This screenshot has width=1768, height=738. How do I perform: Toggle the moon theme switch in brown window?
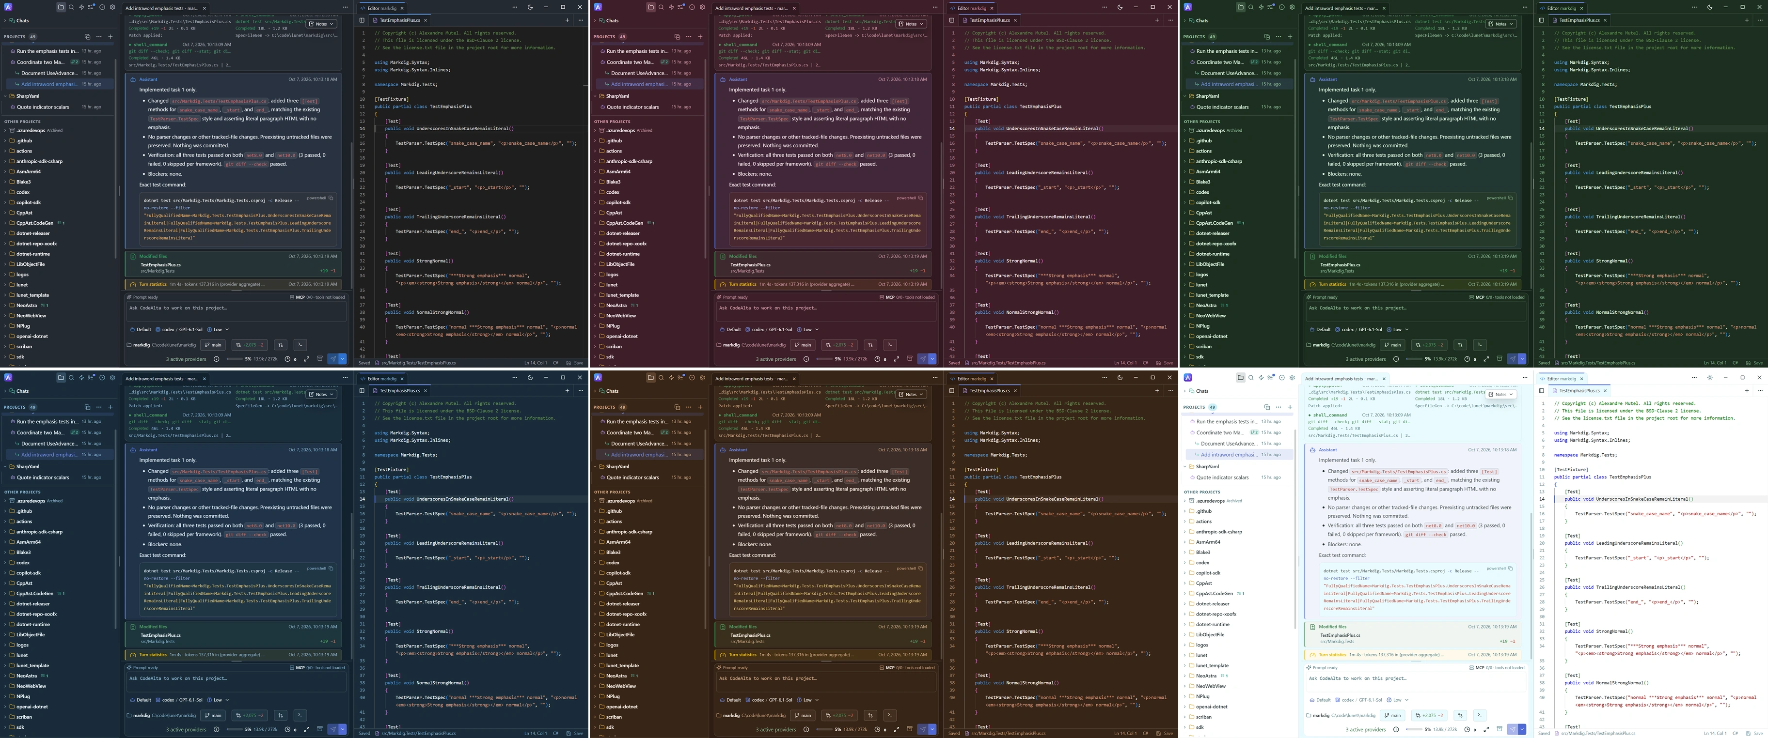pos(1120,377)
